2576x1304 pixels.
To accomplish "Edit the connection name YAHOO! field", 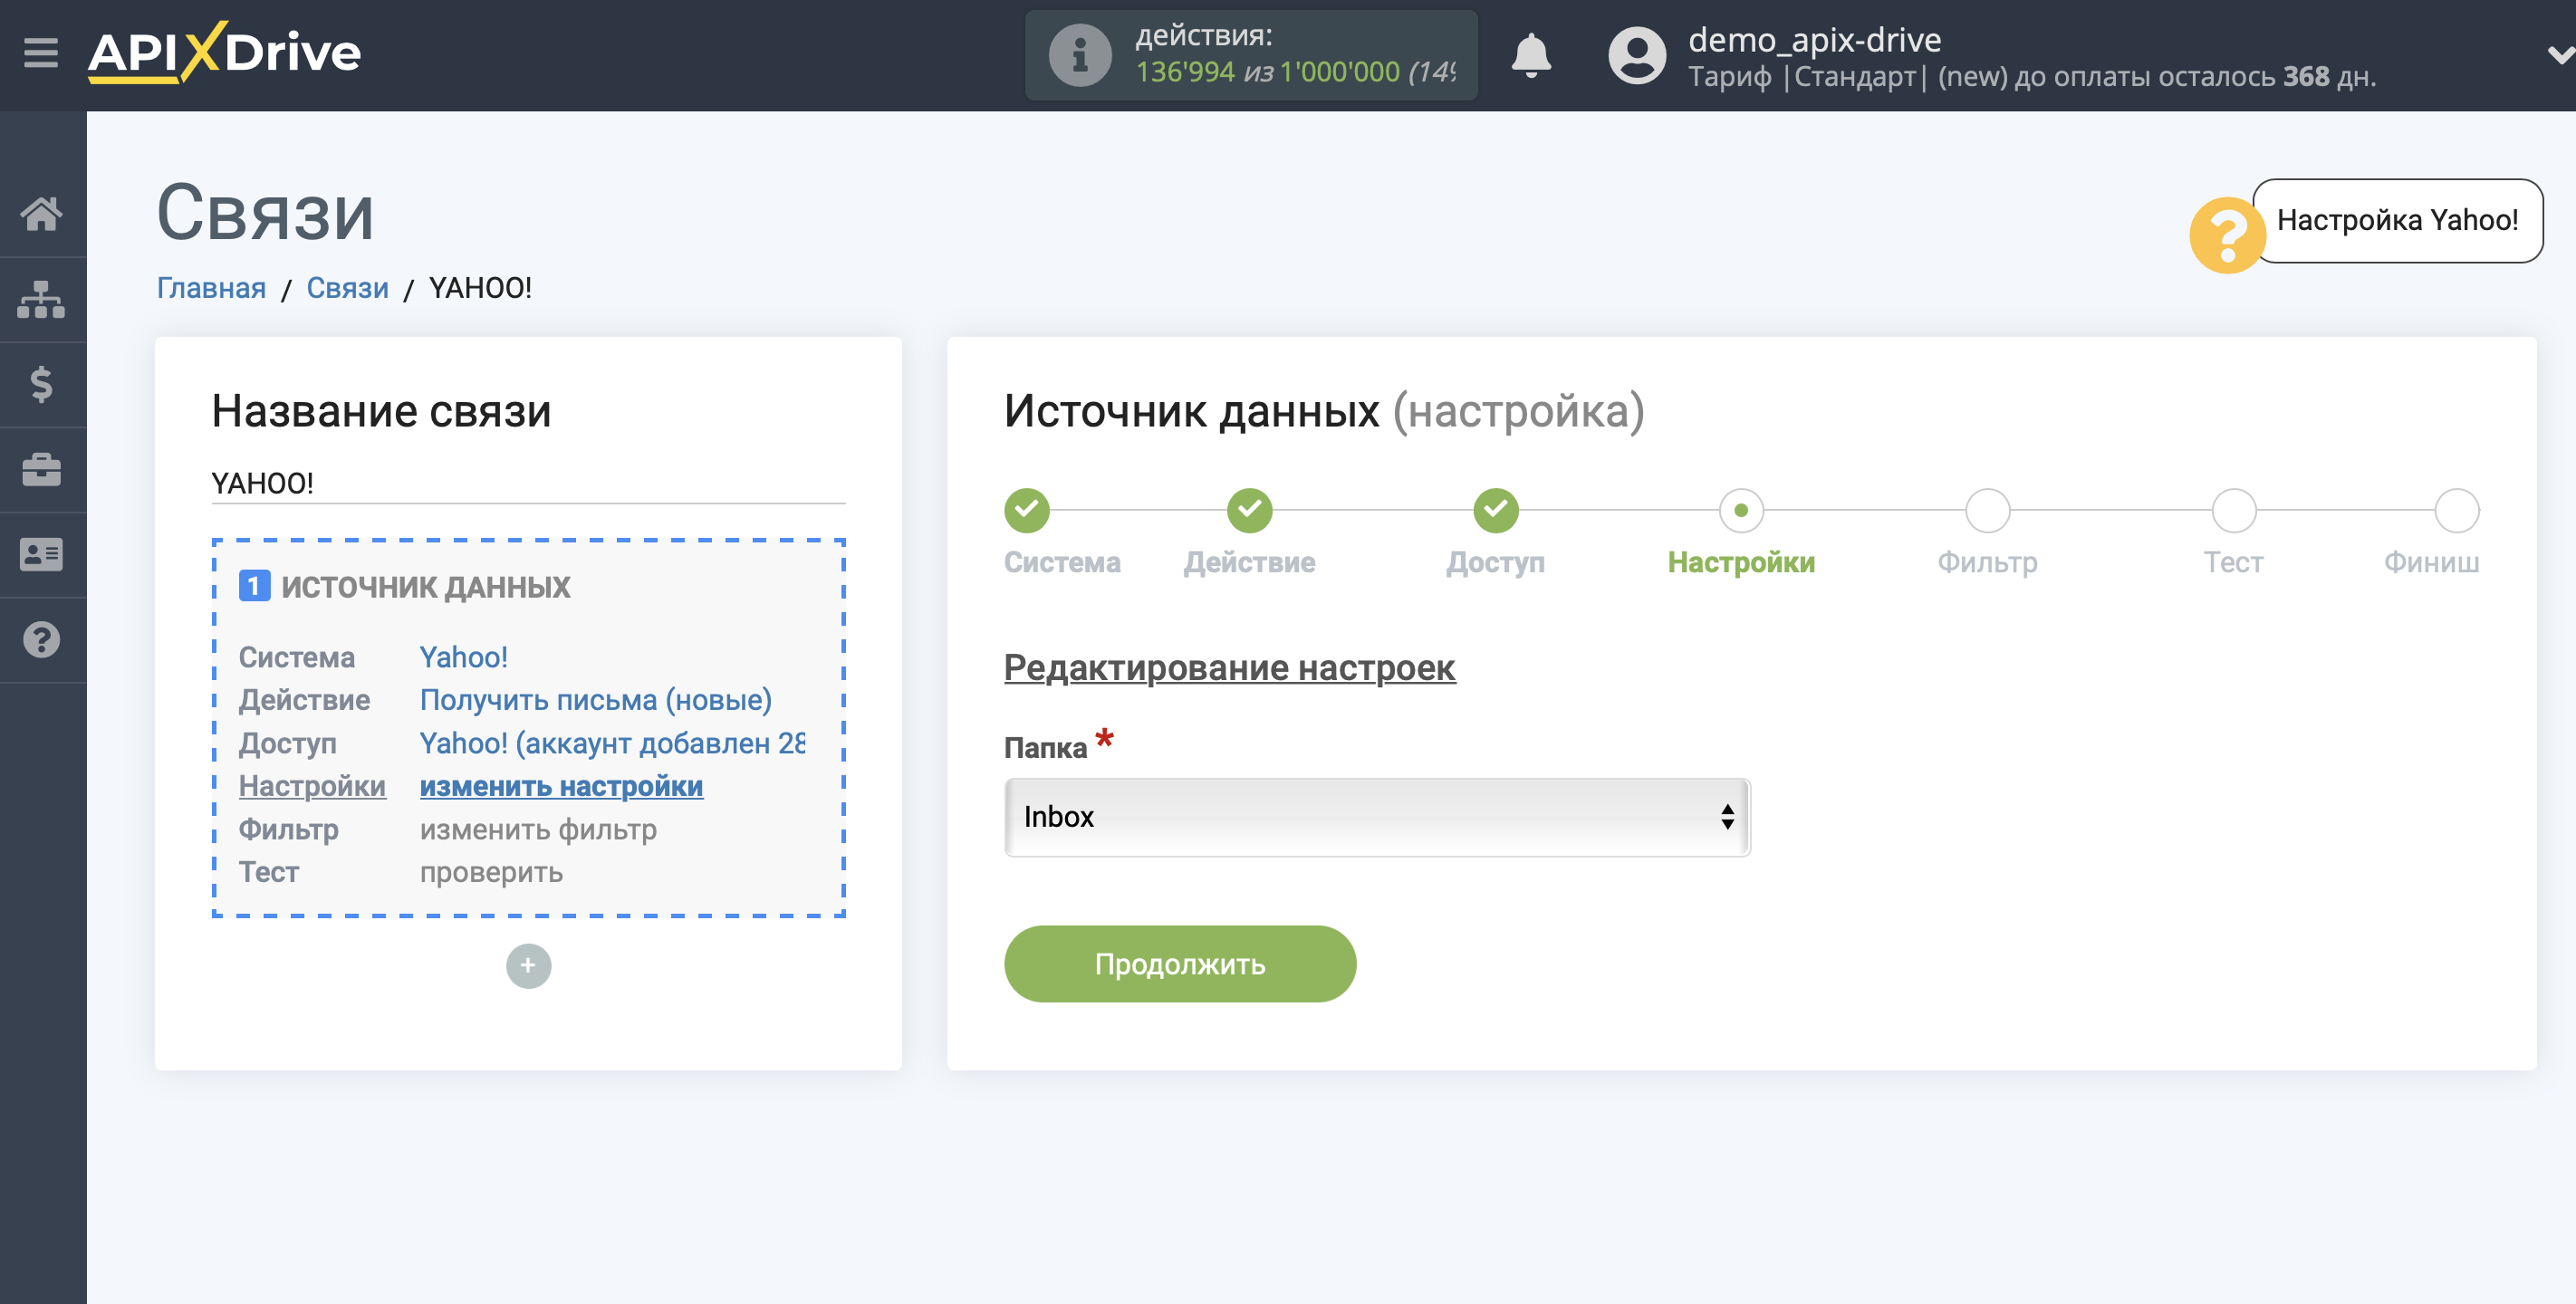I will click(x=528, y=483).
